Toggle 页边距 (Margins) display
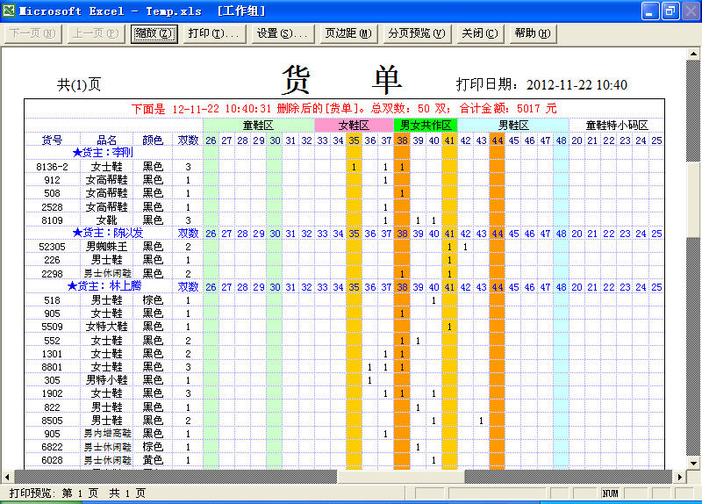This screenshot has width=702, height=504. point(348,33)
